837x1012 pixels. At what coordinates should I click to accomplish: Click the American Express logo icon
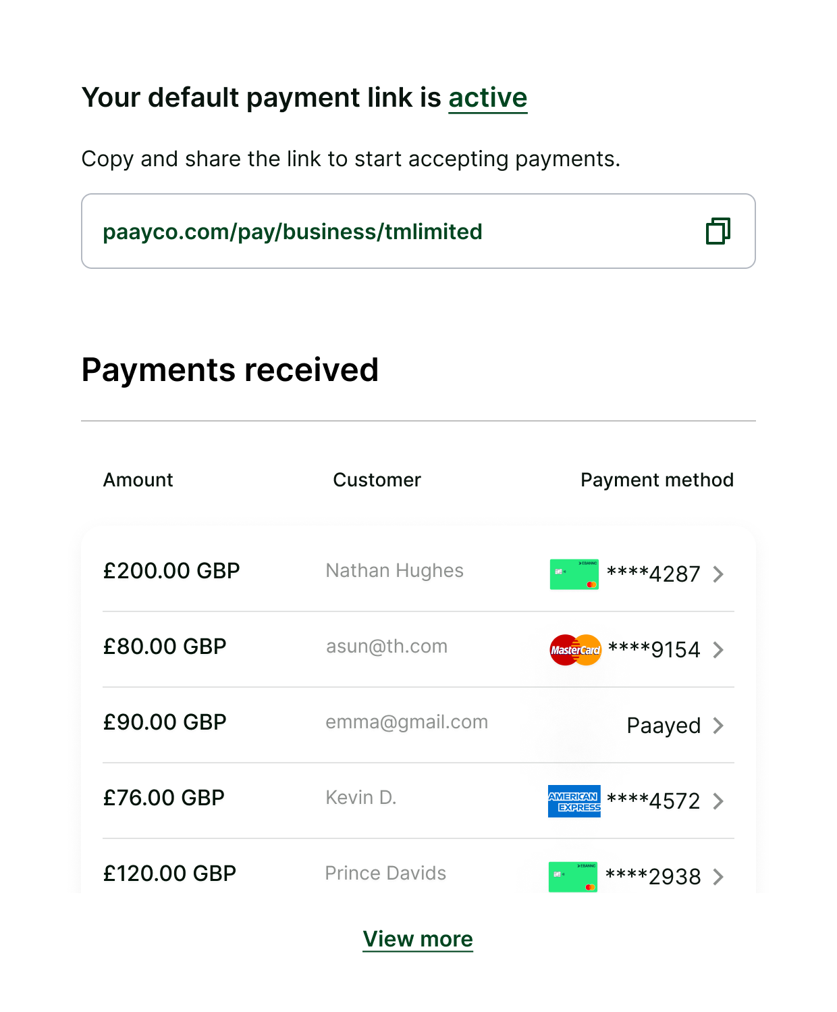tap(574, 801)
